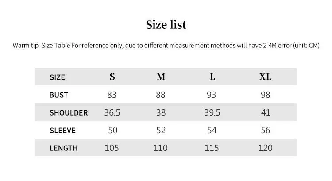Select the XL size column header
The height and width of the screenshot is (181, 332).
click(266, 77)
